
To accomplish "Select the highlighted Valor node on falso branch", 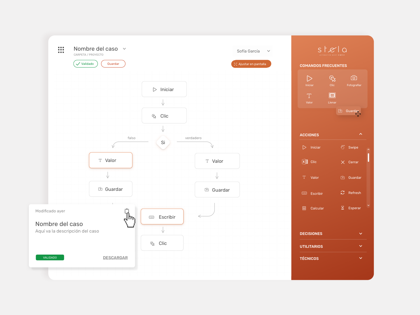I will 111,160.
